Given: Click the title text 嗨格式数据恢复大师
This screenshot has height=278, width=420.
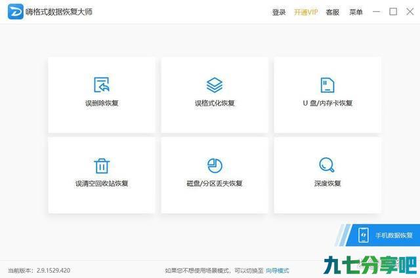Looking at the screenshot, I should pos(59,12).
